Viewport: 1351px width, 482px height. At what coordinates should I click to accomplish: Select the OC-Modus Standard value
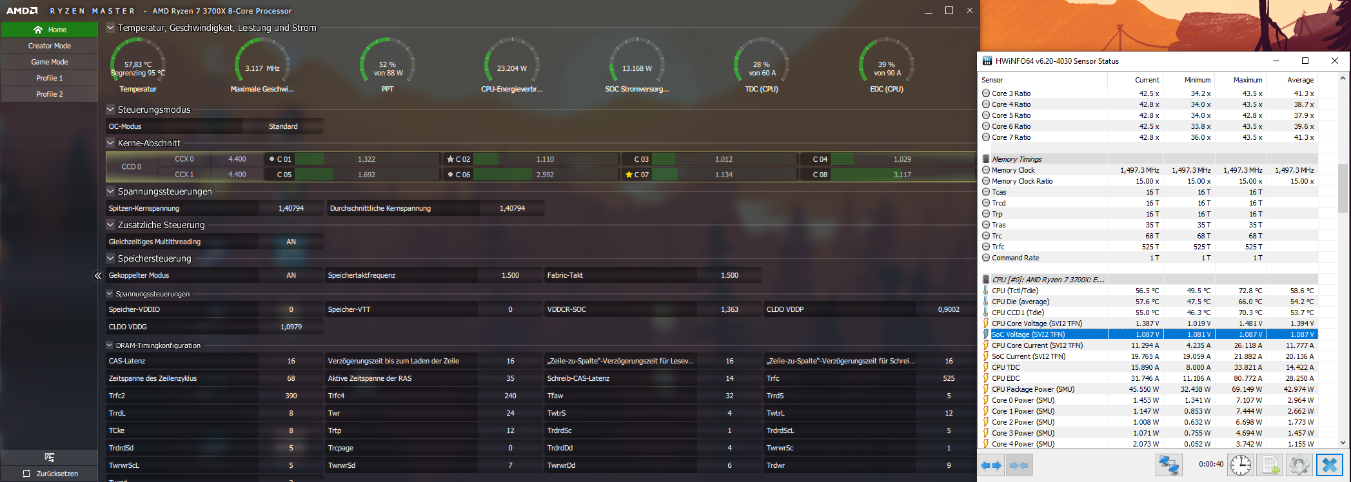[x=283, y=126]
